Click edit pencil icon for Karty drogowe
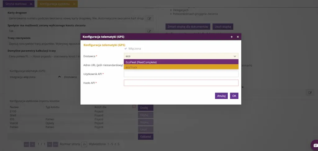This screenshot has height=151, width=318. 149,18
